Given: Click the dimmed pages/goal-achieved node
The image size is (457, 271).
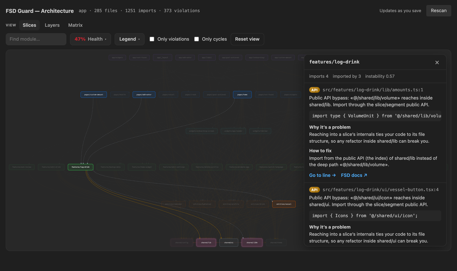Looking at the screenshot, I should [x=216, y=94].
